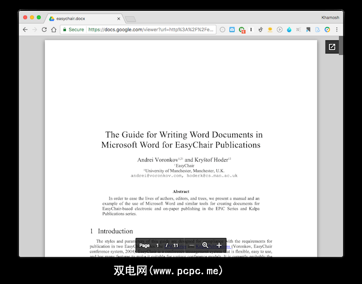This screenshot has height=284, width=362.
Task: Click the circled play button extension
Action: (x=279, y=30)
